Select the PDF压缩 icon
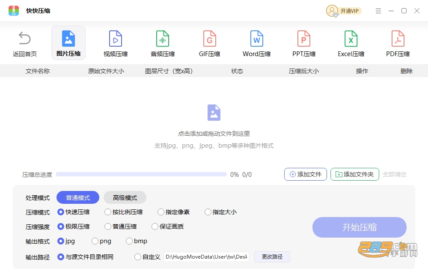The width and height of the screenshot is (428, 274). coord(398,39)
